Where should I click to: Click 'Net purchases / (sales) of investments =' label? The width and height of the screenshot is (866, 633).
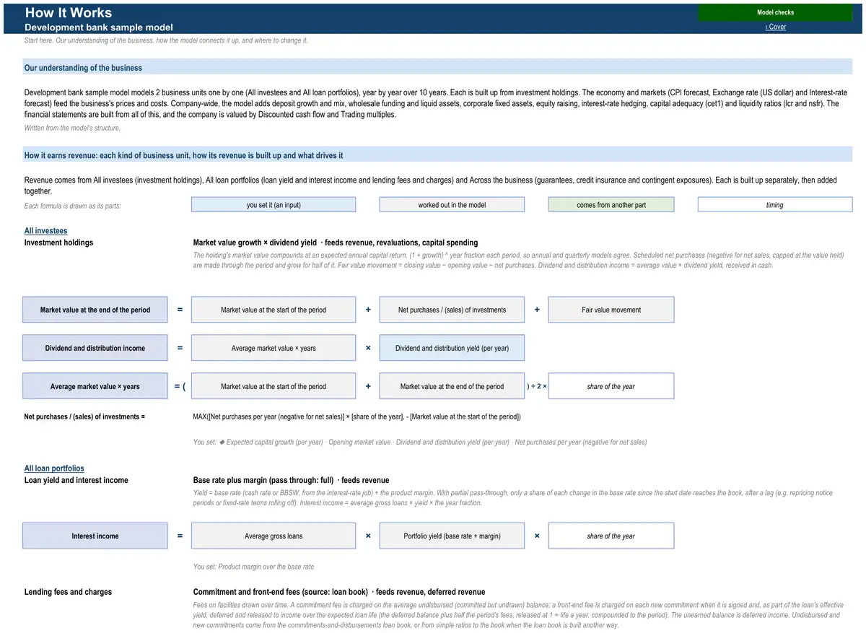click(84, 416)
